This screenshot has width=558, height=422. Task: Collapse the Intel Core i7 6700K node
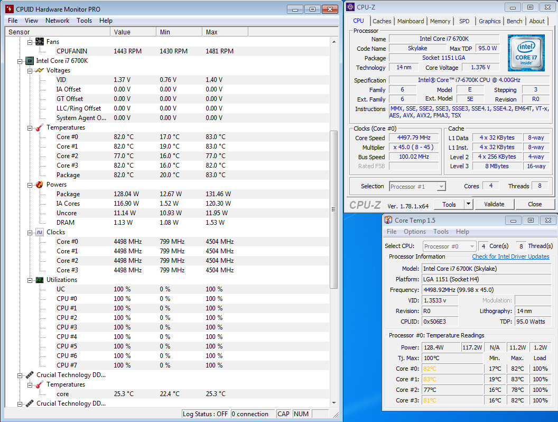[x=20, y=61]
